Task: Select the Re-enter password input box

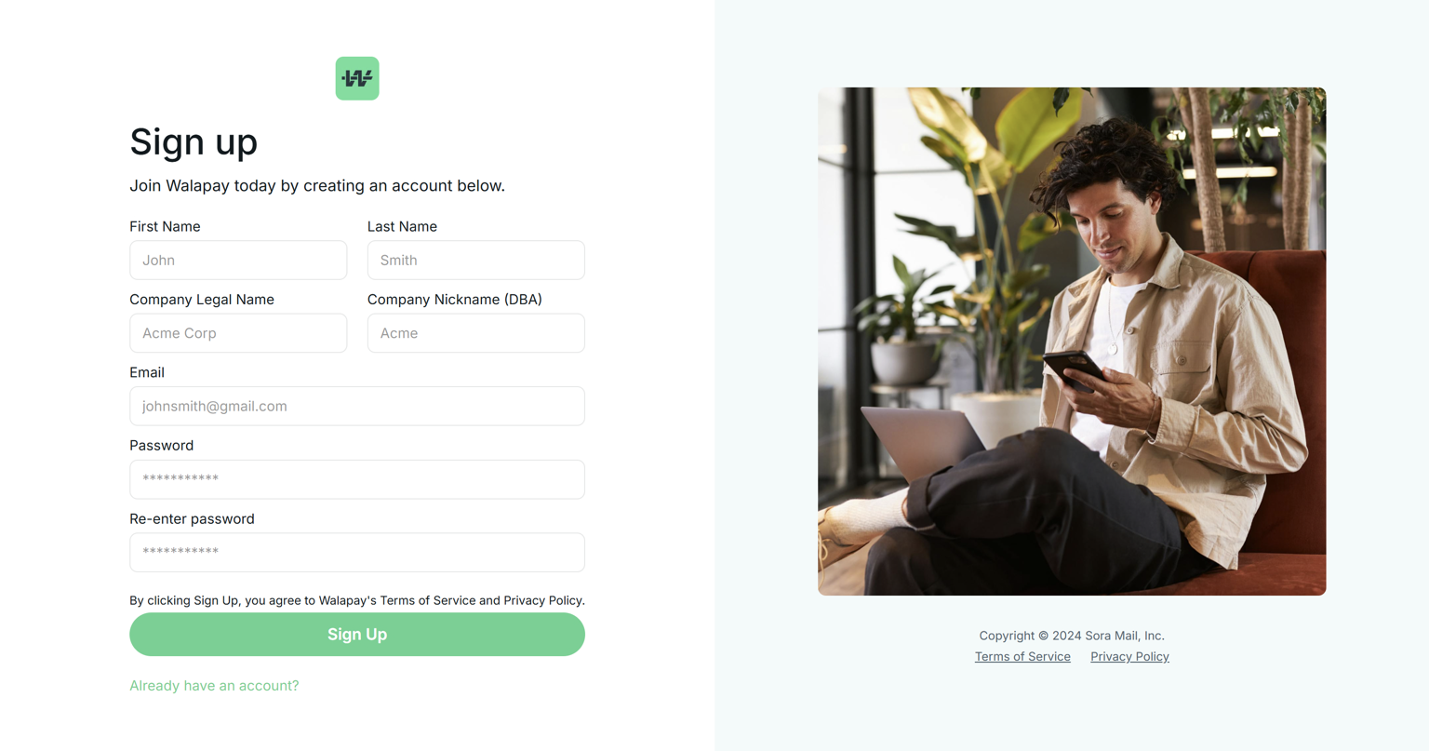Action: tap(357, 553)
